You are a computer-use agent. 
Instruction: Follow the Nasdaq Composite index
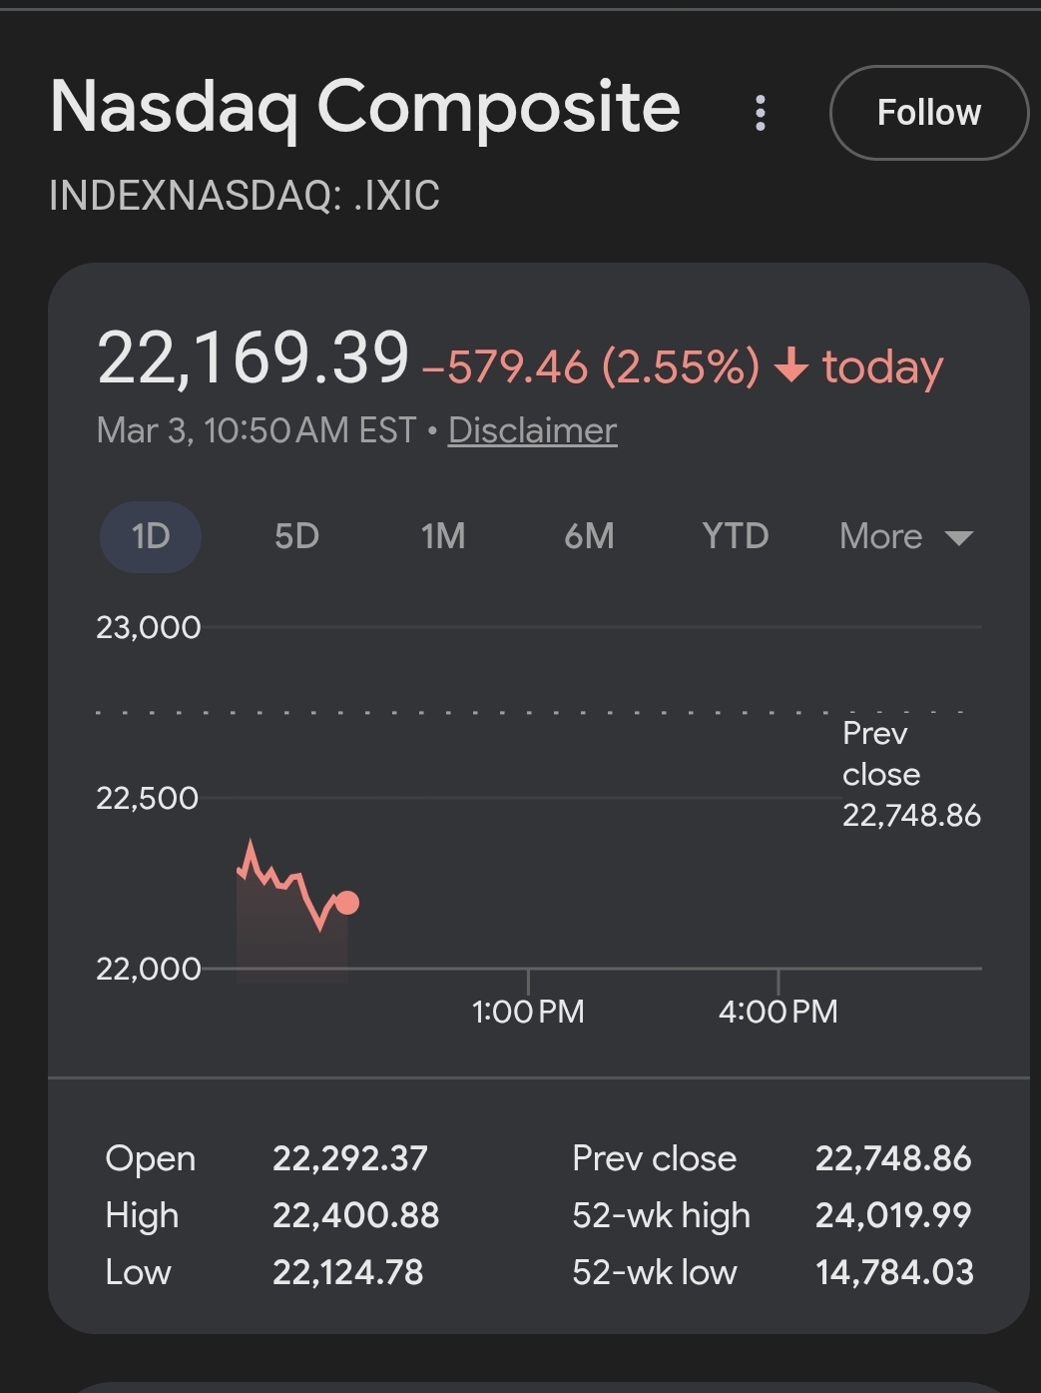[928, 113]
